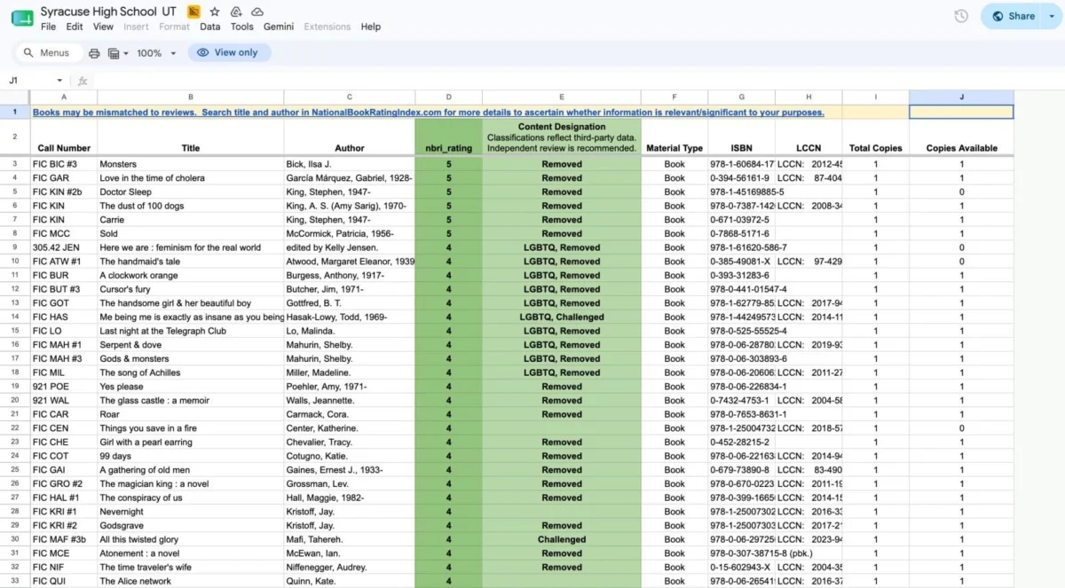Print the spreadsheet with the printer icon
This screenshot has width=1065, height=588.
pyautogui.click(x=94, y=53)
